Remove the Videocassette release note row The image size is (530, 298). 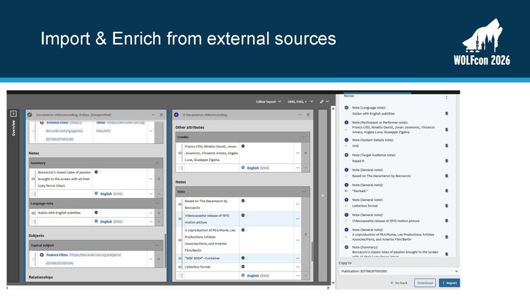(297, 219)
